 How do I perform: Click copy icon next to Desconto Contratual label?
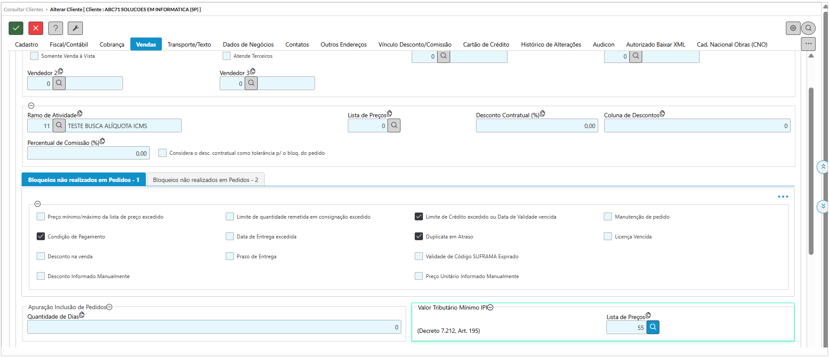543,114
